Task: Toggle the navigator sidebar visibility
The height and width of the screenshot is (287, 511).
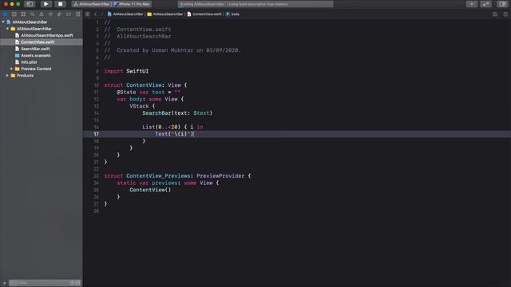Action: tap(30, 4)
